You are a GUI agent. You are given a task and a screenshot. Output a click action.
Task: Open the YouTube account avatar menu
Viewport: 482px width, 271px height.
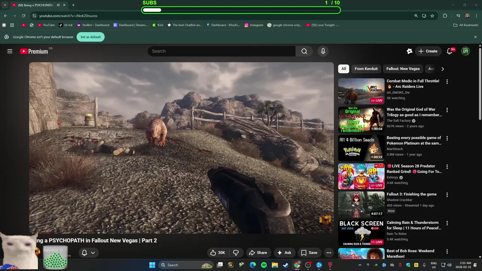pyautogui.click(x=465, y=51)
